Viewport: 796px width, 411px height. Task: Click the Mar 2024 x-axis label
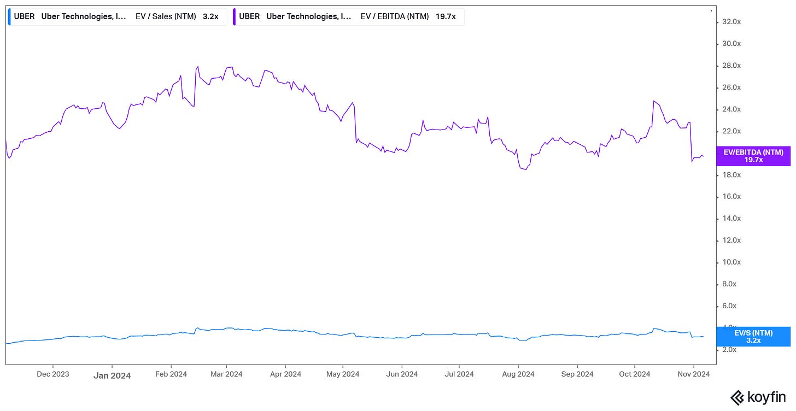[x=226, y=374]
